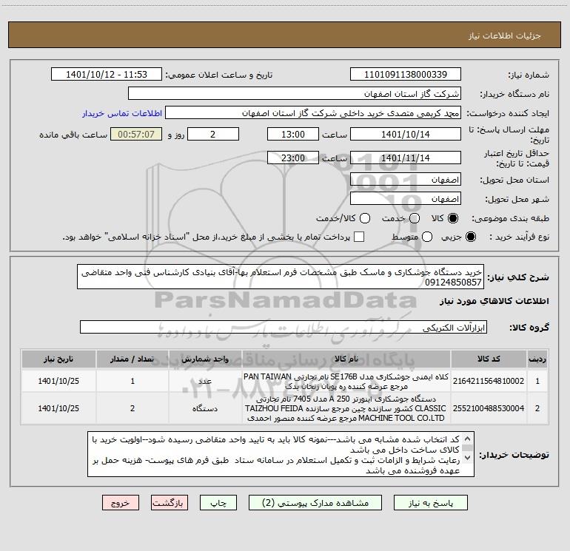Click the بازگشت back button
The height and width of the screenshot is (551, 570).
pyautogui.click(x=170, y=503)
